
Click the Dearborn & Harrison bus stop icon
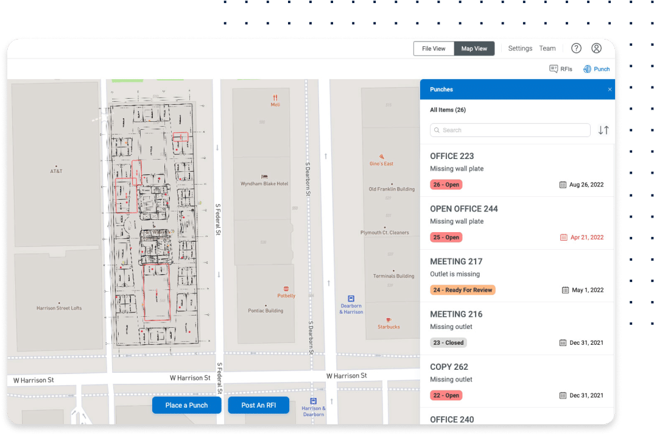(x=351, y=299)
